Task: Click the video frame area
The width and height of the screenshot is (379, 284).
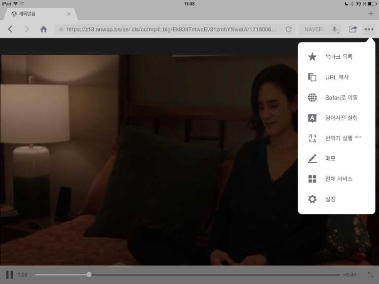Action: point(149,159)
